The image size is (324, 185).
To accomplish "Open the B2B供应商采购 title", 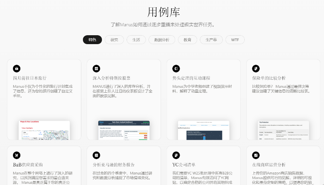I will [28, 165].
